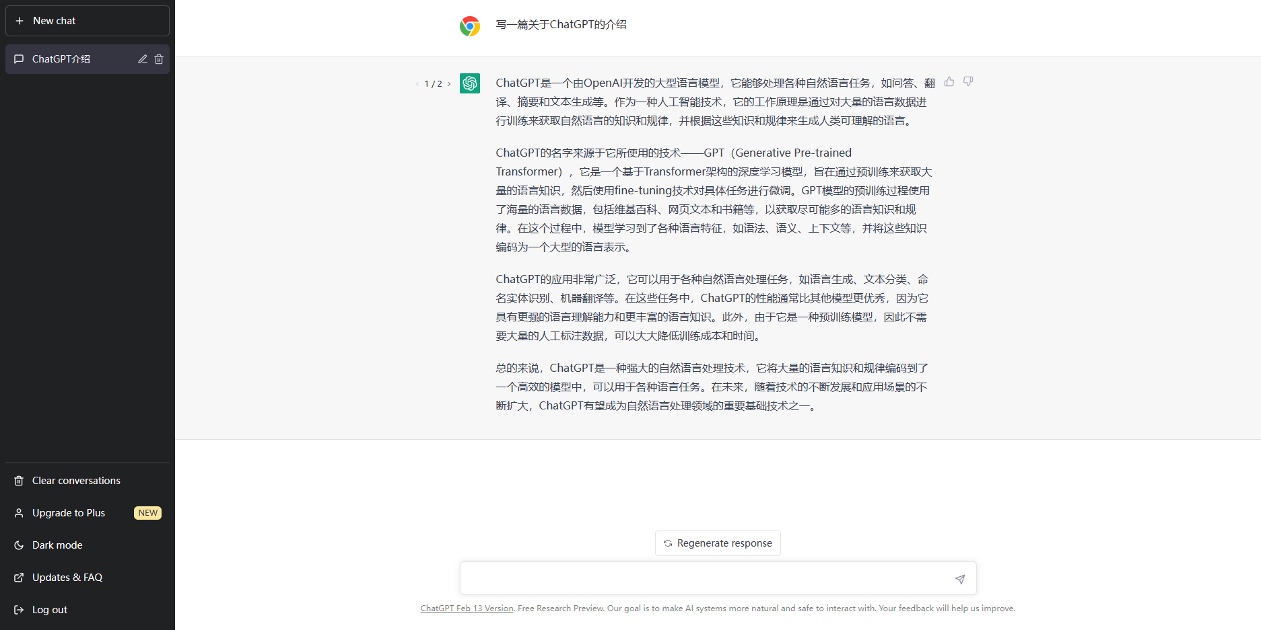This screenshot has height=630, width=1261.
Task: Show the next response variant with right arrow
Action: (449, 83)
